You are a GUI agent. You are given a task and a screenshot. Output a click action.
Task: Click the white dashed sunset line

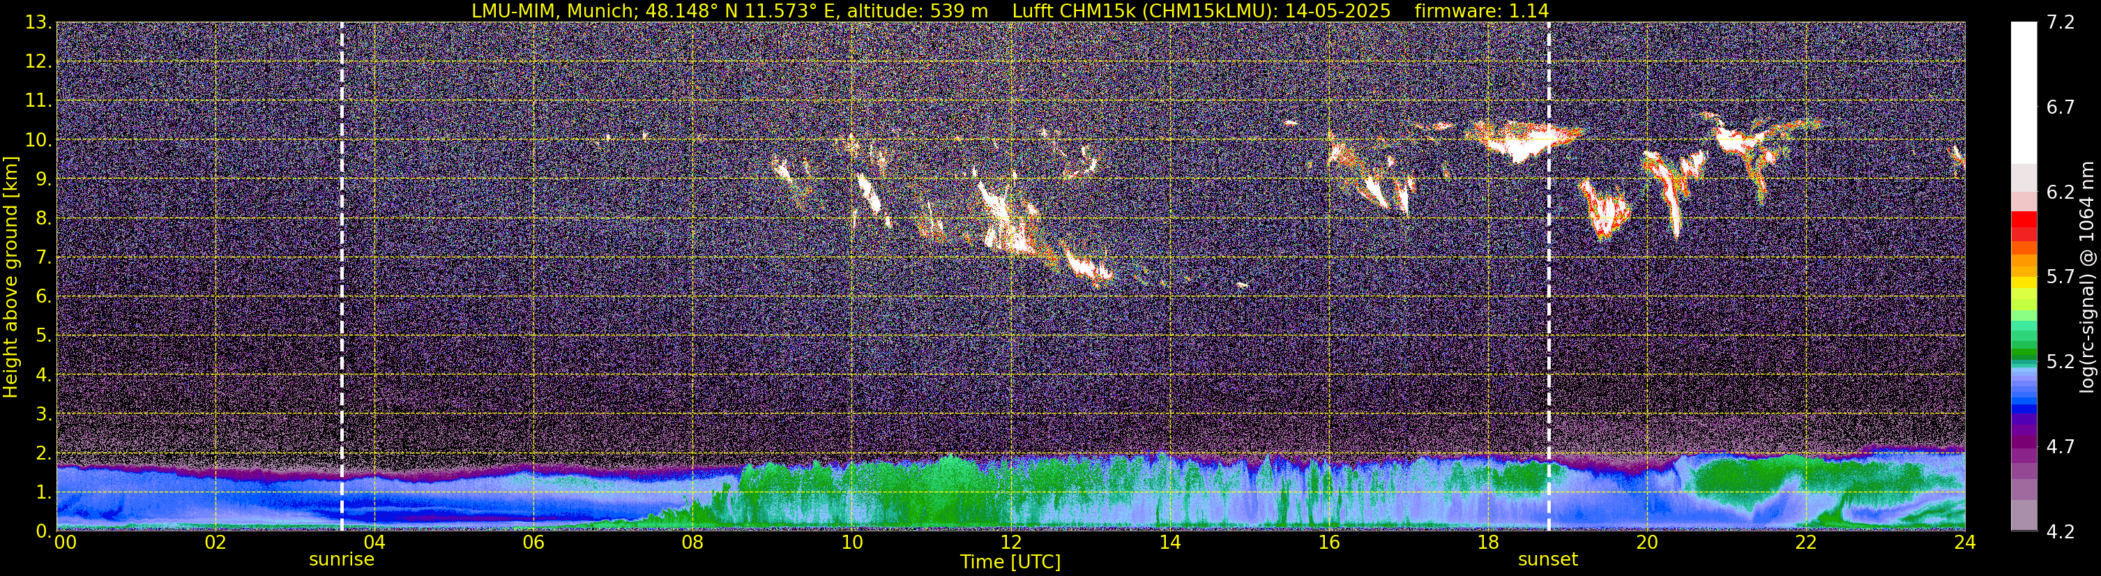tap(1548, 275)
